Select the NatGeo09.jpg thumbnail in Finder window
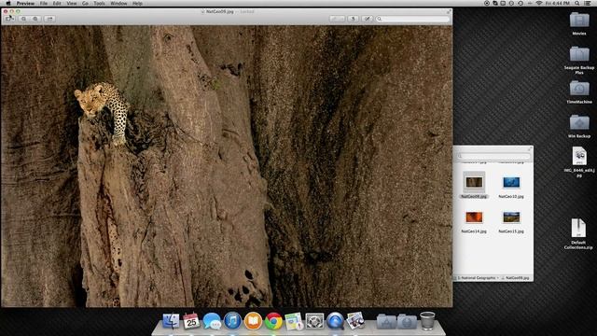The height and width of the screenshot is (336, 597). (474, 183)
